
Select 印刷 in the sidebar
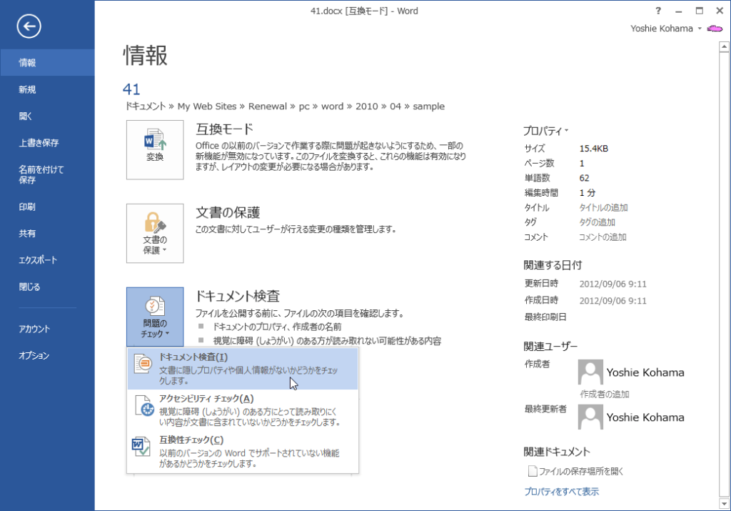pos(27,207)
